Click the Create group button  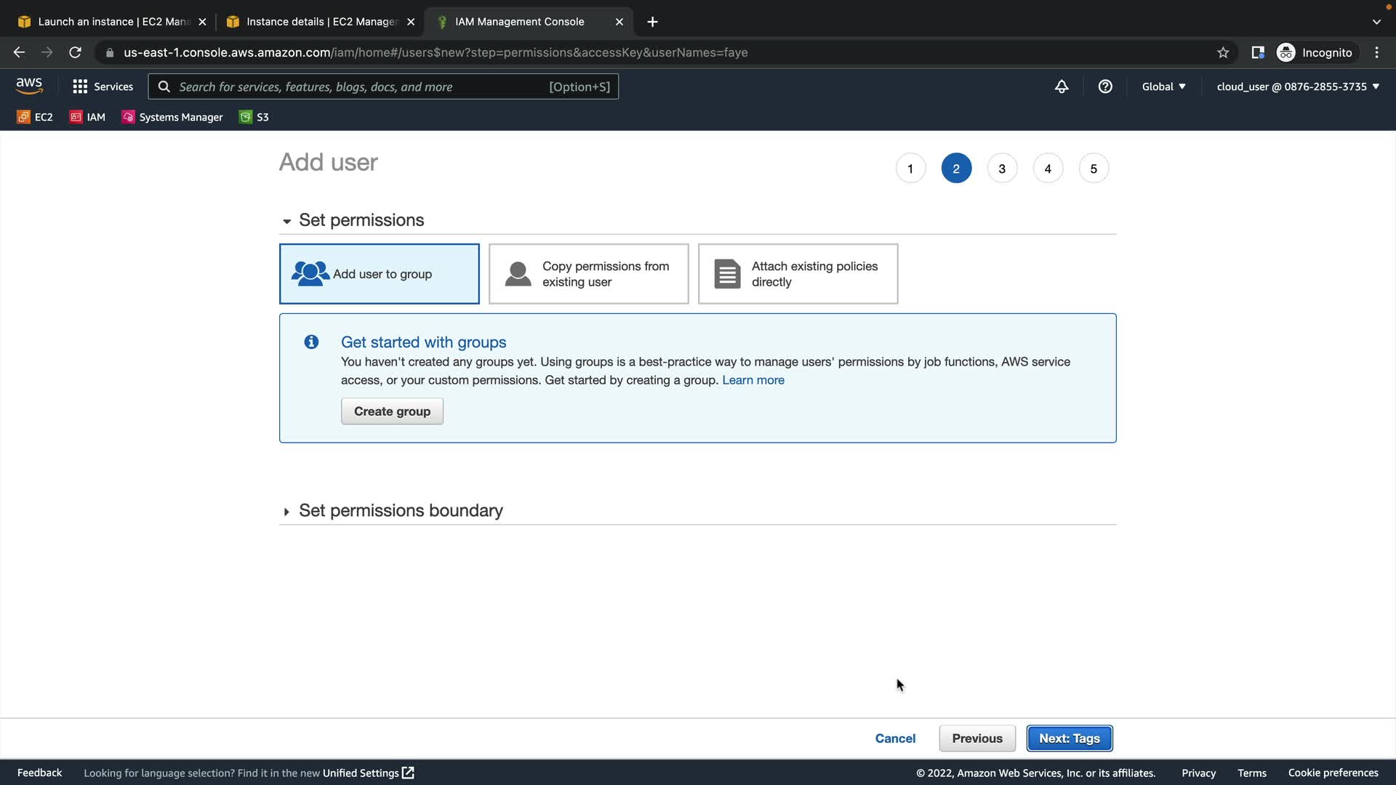tap(392, 411)
